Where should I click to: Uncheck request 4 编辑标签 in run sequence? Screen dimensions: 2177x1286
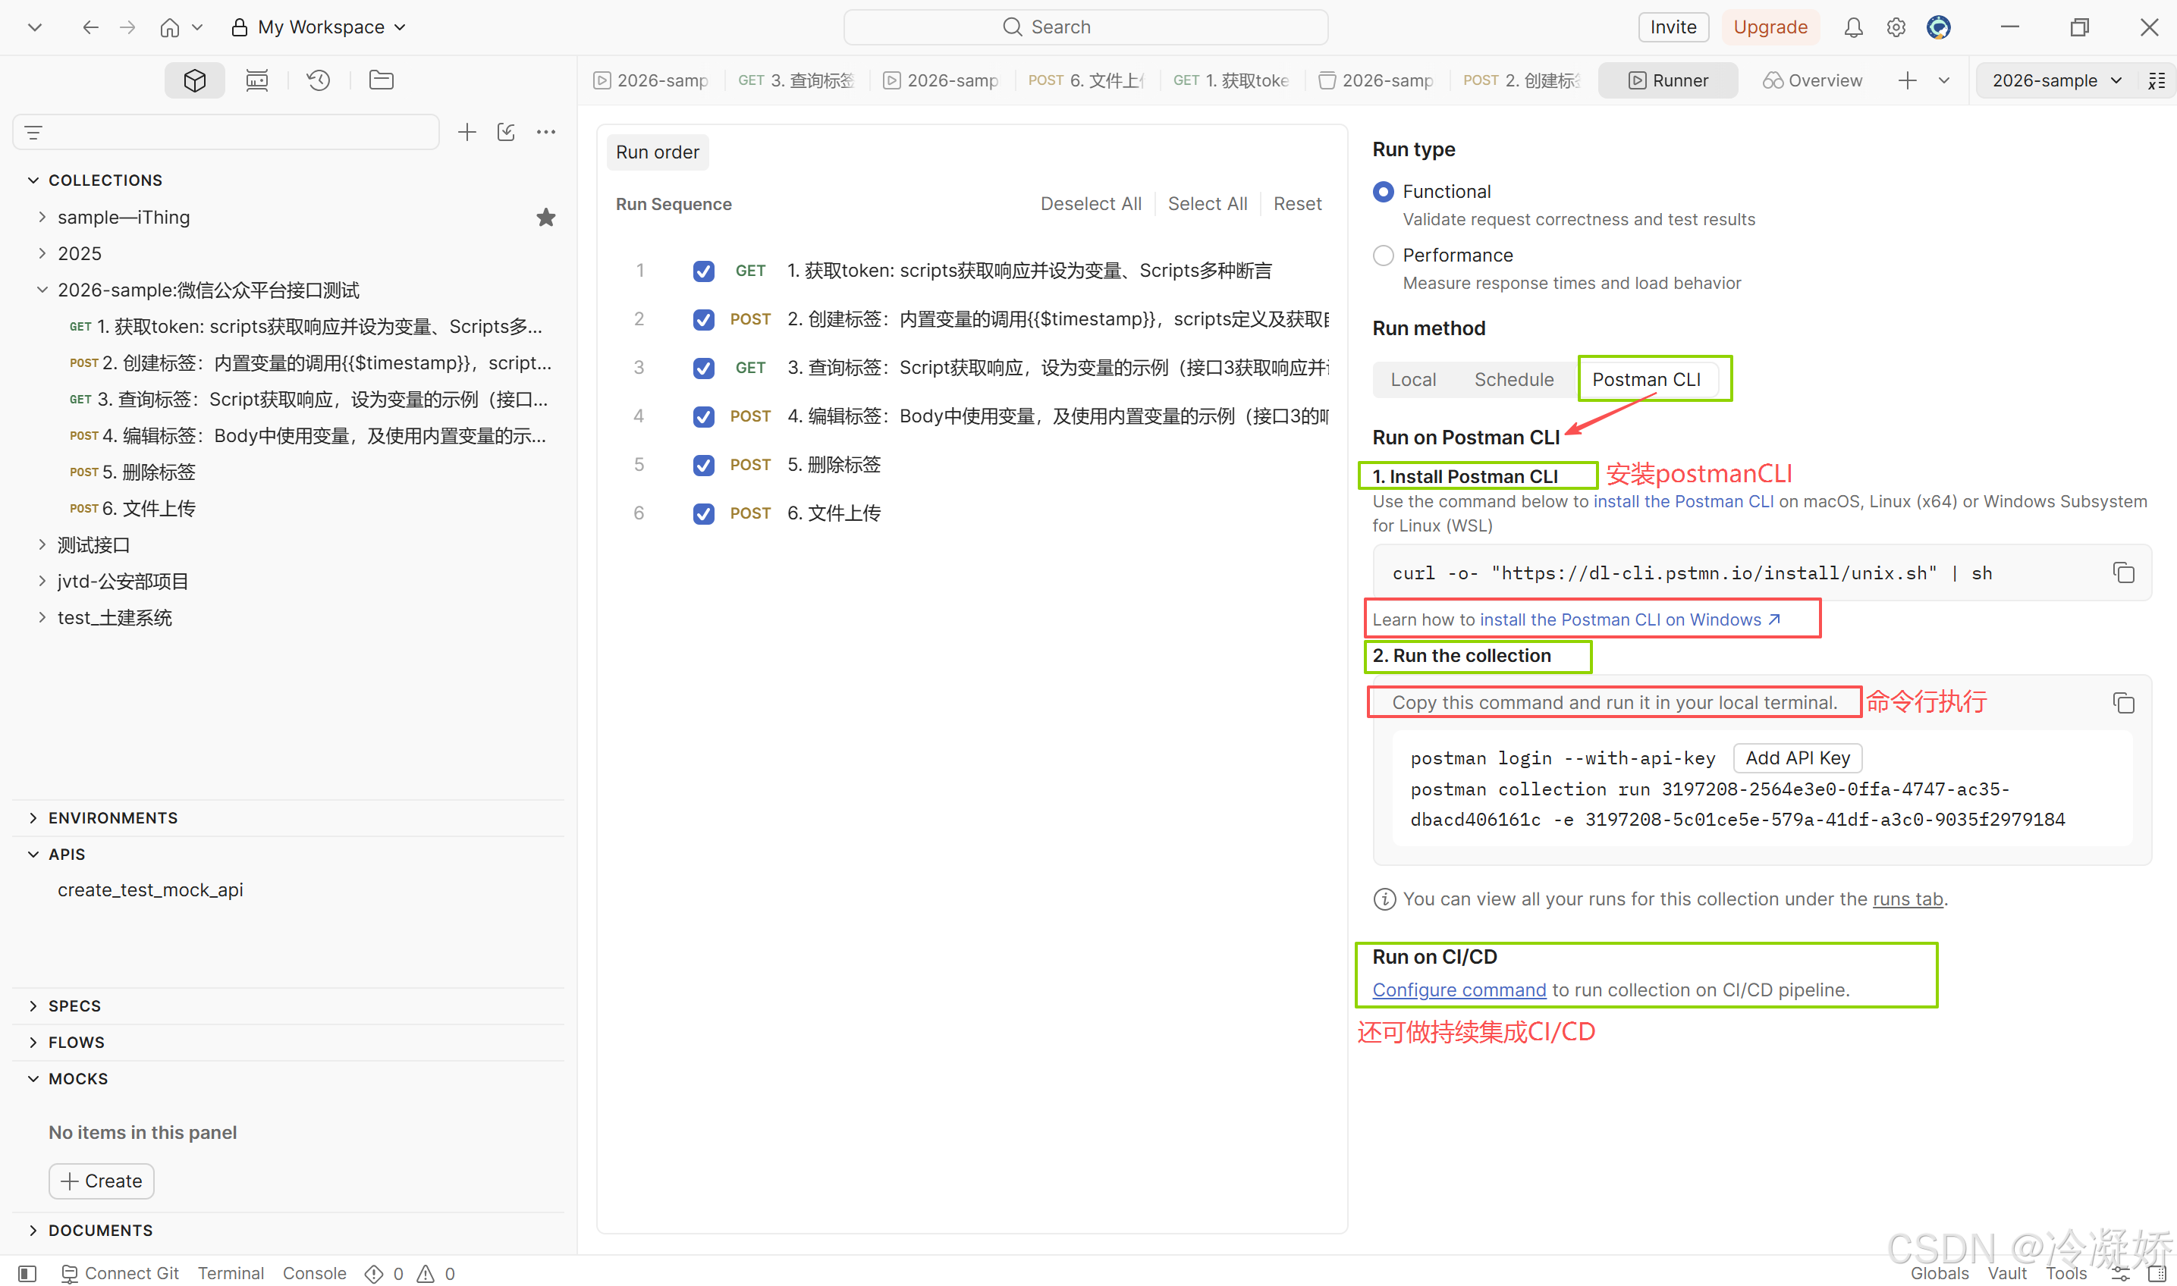704,417
